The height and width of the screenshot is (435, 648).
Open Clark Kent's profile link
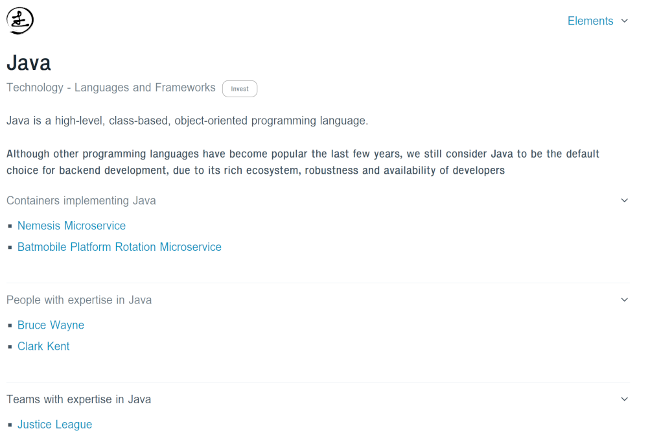point(43,346)
